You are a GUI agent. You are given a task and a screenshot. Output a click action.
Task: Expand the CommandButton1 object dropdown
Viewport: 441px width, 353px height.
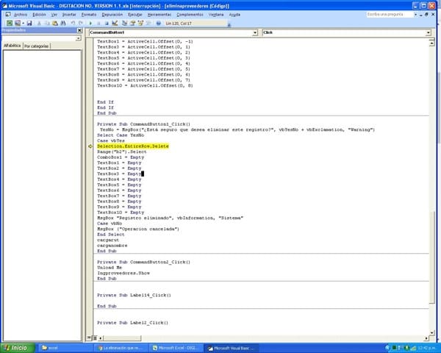pyautogui.click(x=255, y=33)
